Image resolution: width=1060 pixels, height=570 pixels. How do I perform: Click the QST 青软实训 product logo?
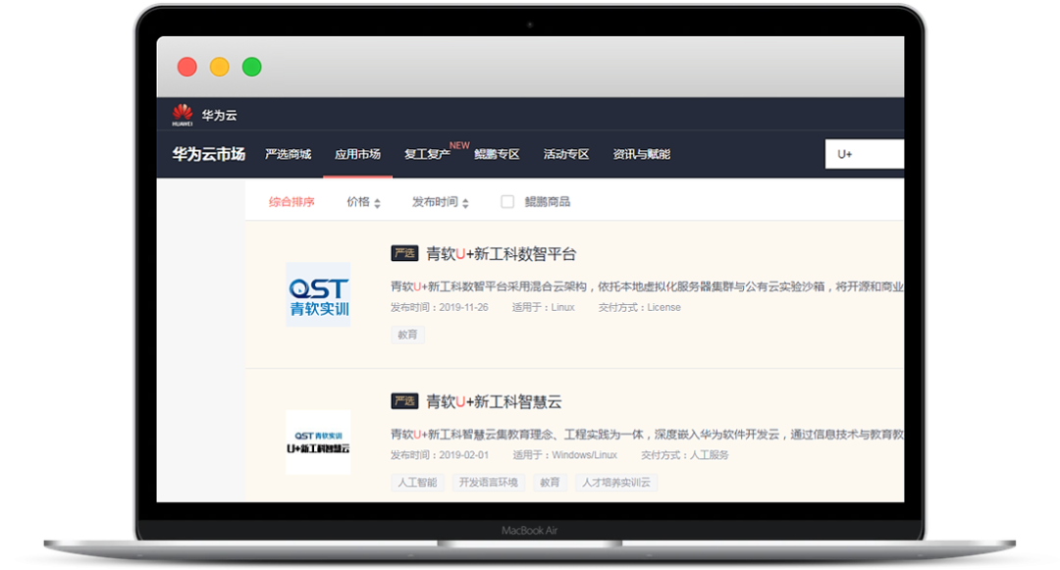(318, 294)
